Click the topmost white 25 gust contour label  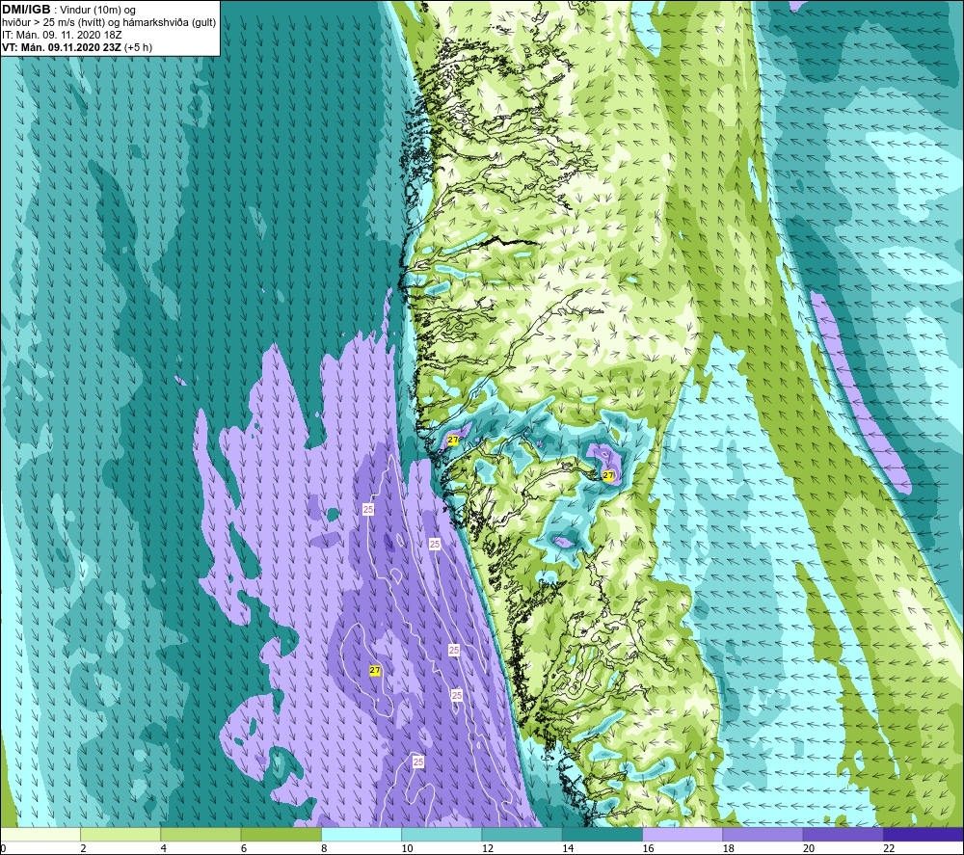(368, 509)
